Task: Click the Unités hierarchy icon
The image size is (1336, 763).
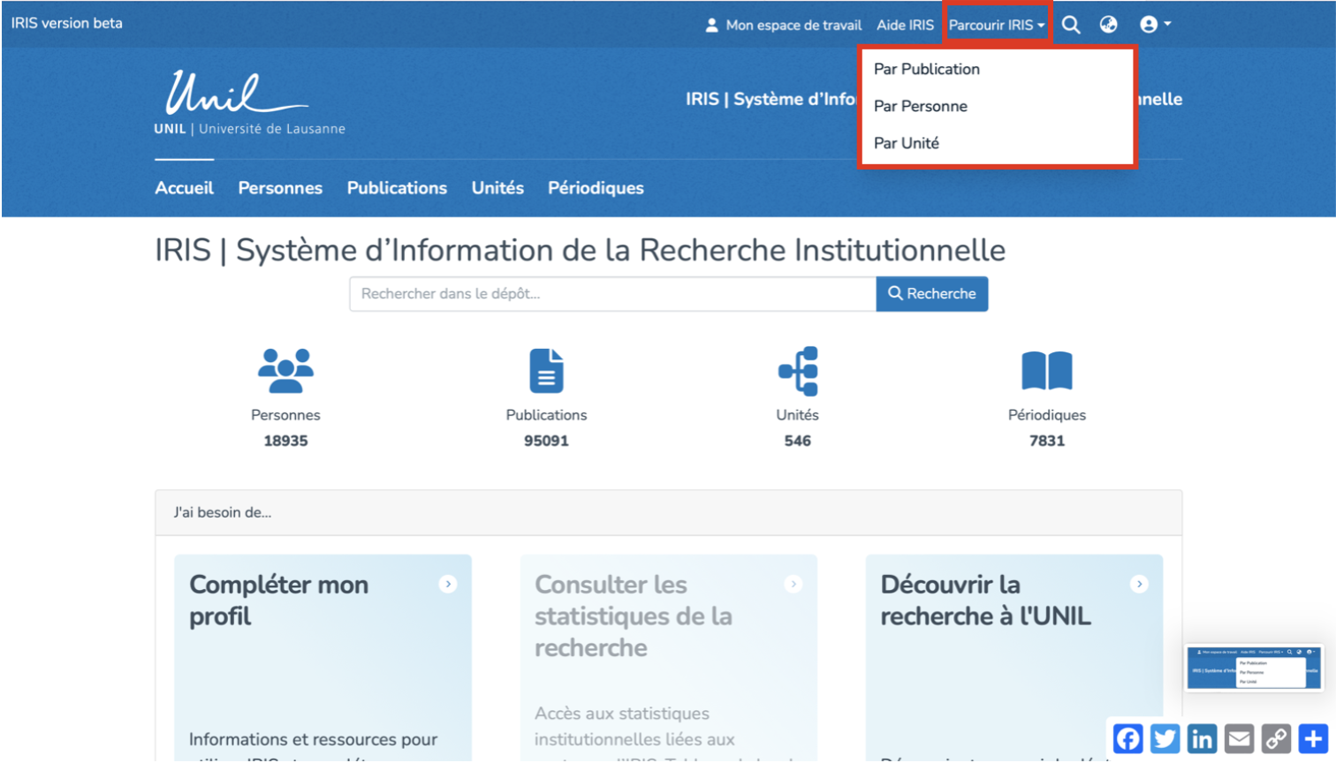Action: tap(798, 371)
